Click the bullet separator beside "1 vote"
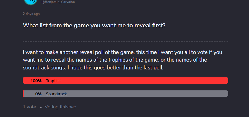 point(41,107)
